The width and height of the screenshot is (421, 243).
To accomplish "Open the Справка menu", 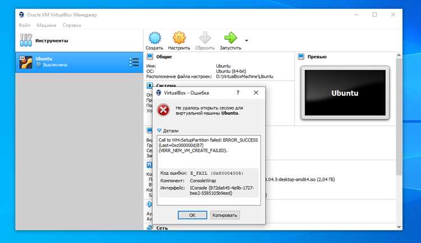I will coord(71,25).
